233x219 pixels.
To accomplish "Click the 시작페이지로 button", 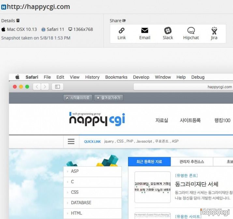I will 78,98.
